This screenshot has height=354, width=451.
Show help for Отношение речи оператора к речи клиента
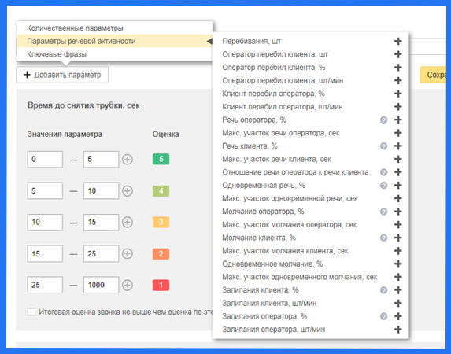point(383,172)
